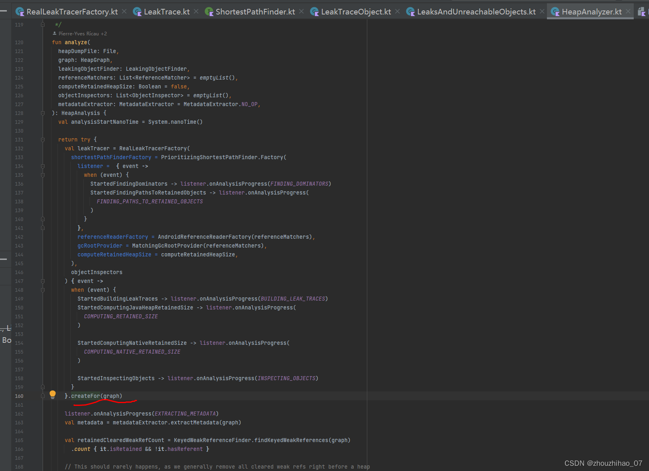Click System.nanoTime() call on line 129

pyautogui.click(x=176, y=122)
